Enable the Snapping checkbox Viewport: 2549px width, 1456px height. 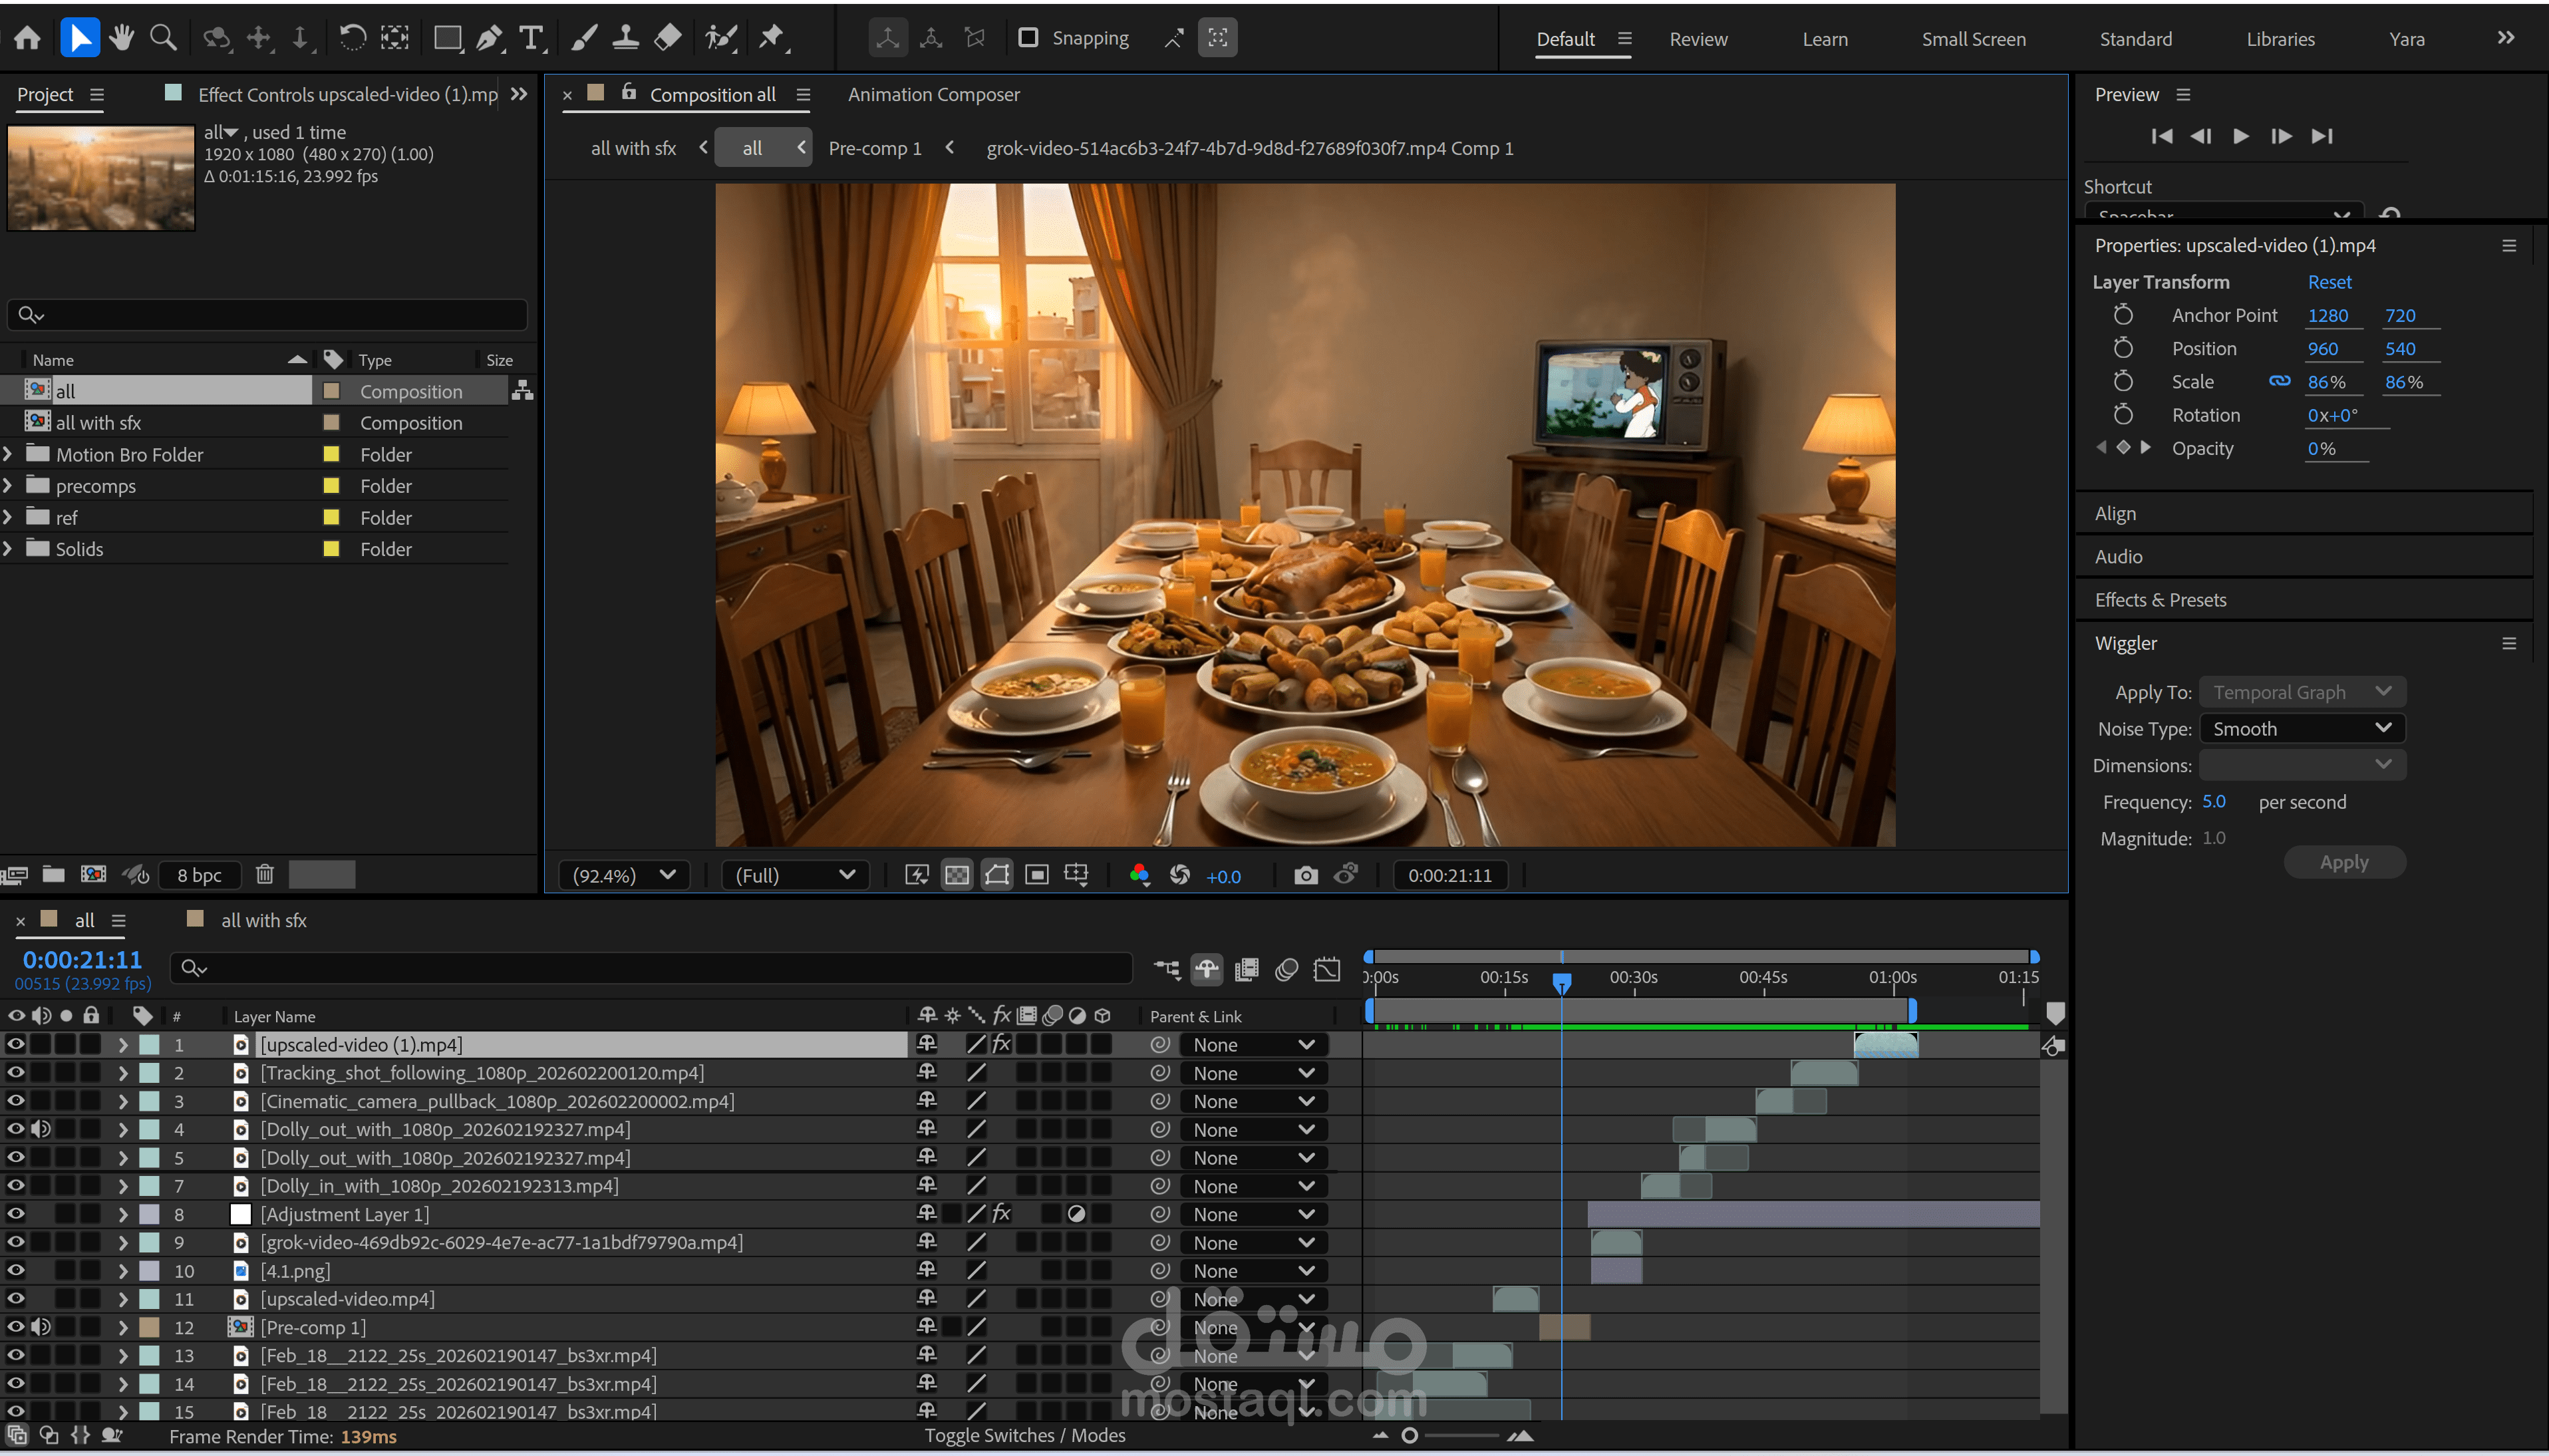[1027, 38]
